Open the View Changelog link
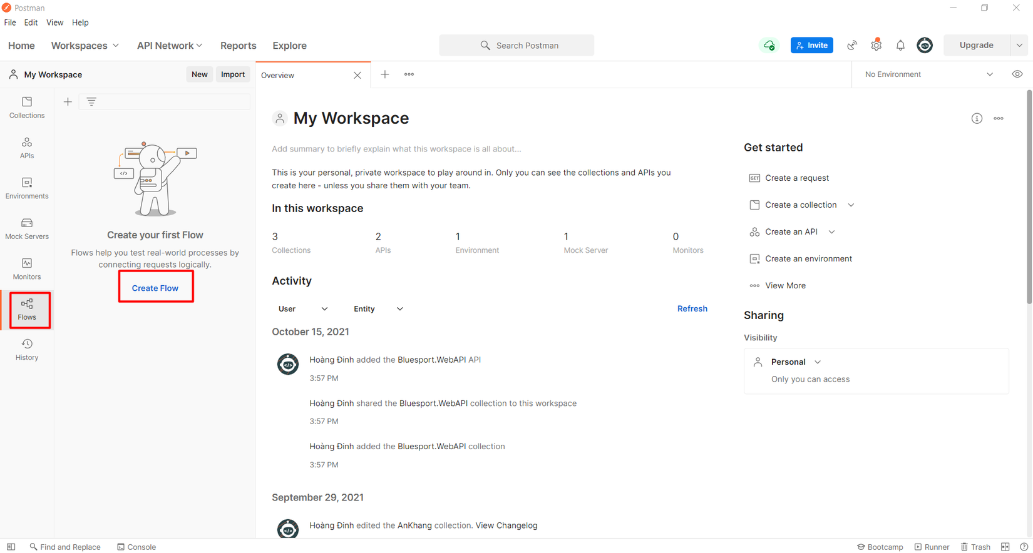Screen dimensions: 1033x553 tap(506, 525)
